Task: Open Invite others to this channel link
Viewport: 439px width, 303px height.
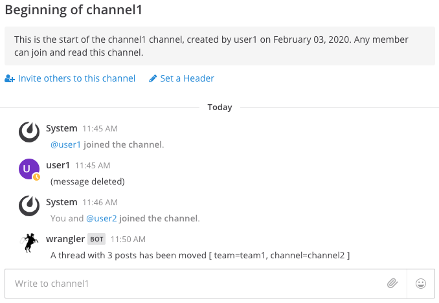Action: coord(76,78)
